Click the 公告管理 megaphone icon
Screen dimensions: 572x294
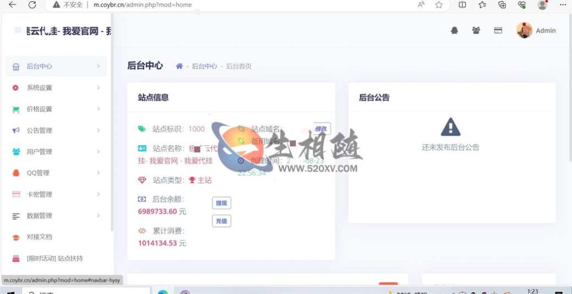pyautogui.click(x=16, y=130)
